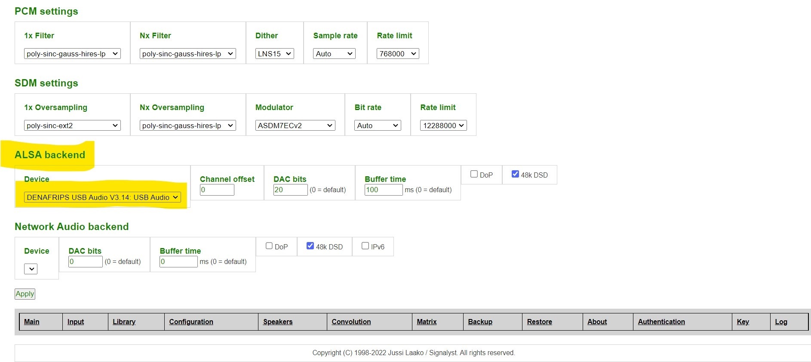This screenshot has height=362, width=811.
Task: Open the Network Audio Device dropdown
Action: (x=31, y=269)
